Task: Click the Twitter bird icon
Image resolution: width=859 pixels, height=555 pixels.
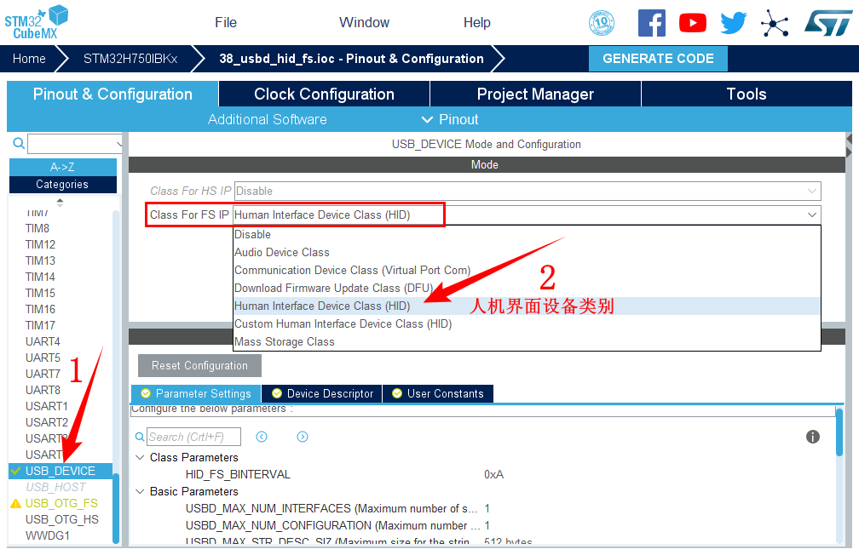Action: [x=733, y=23]
